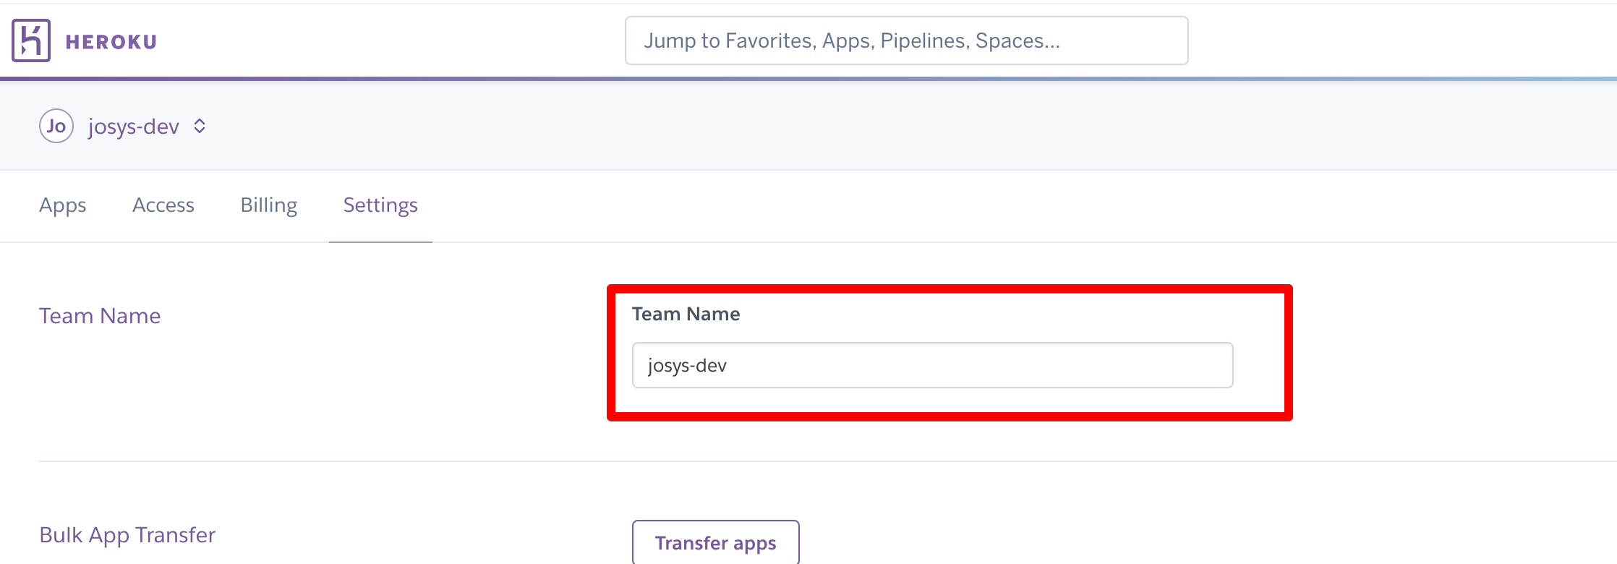Click the Jo team avatar circle
Screen dimensions: 1617x564
56,126
